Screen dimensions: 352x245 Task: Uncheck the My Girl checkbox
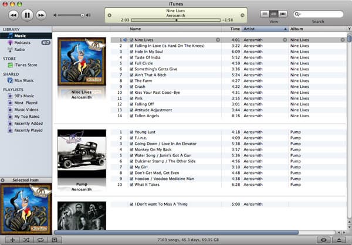pos(131,167)
